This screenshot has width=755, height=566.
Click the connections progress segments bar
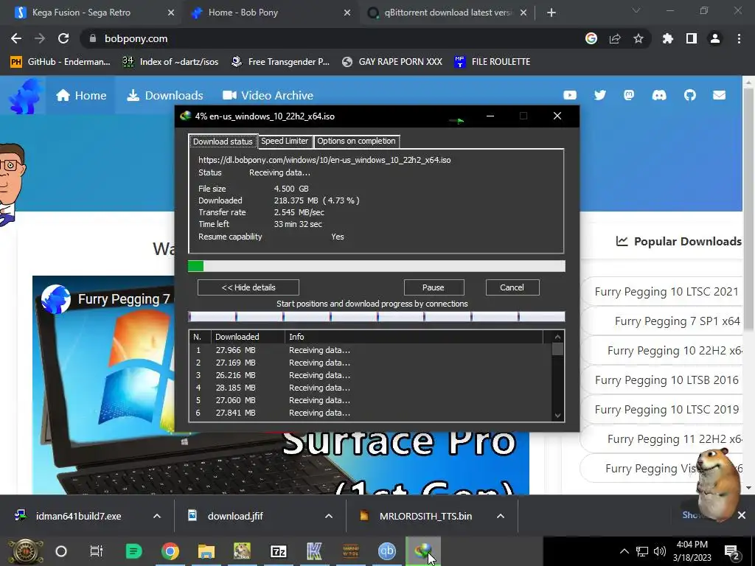tap(377, 316)
